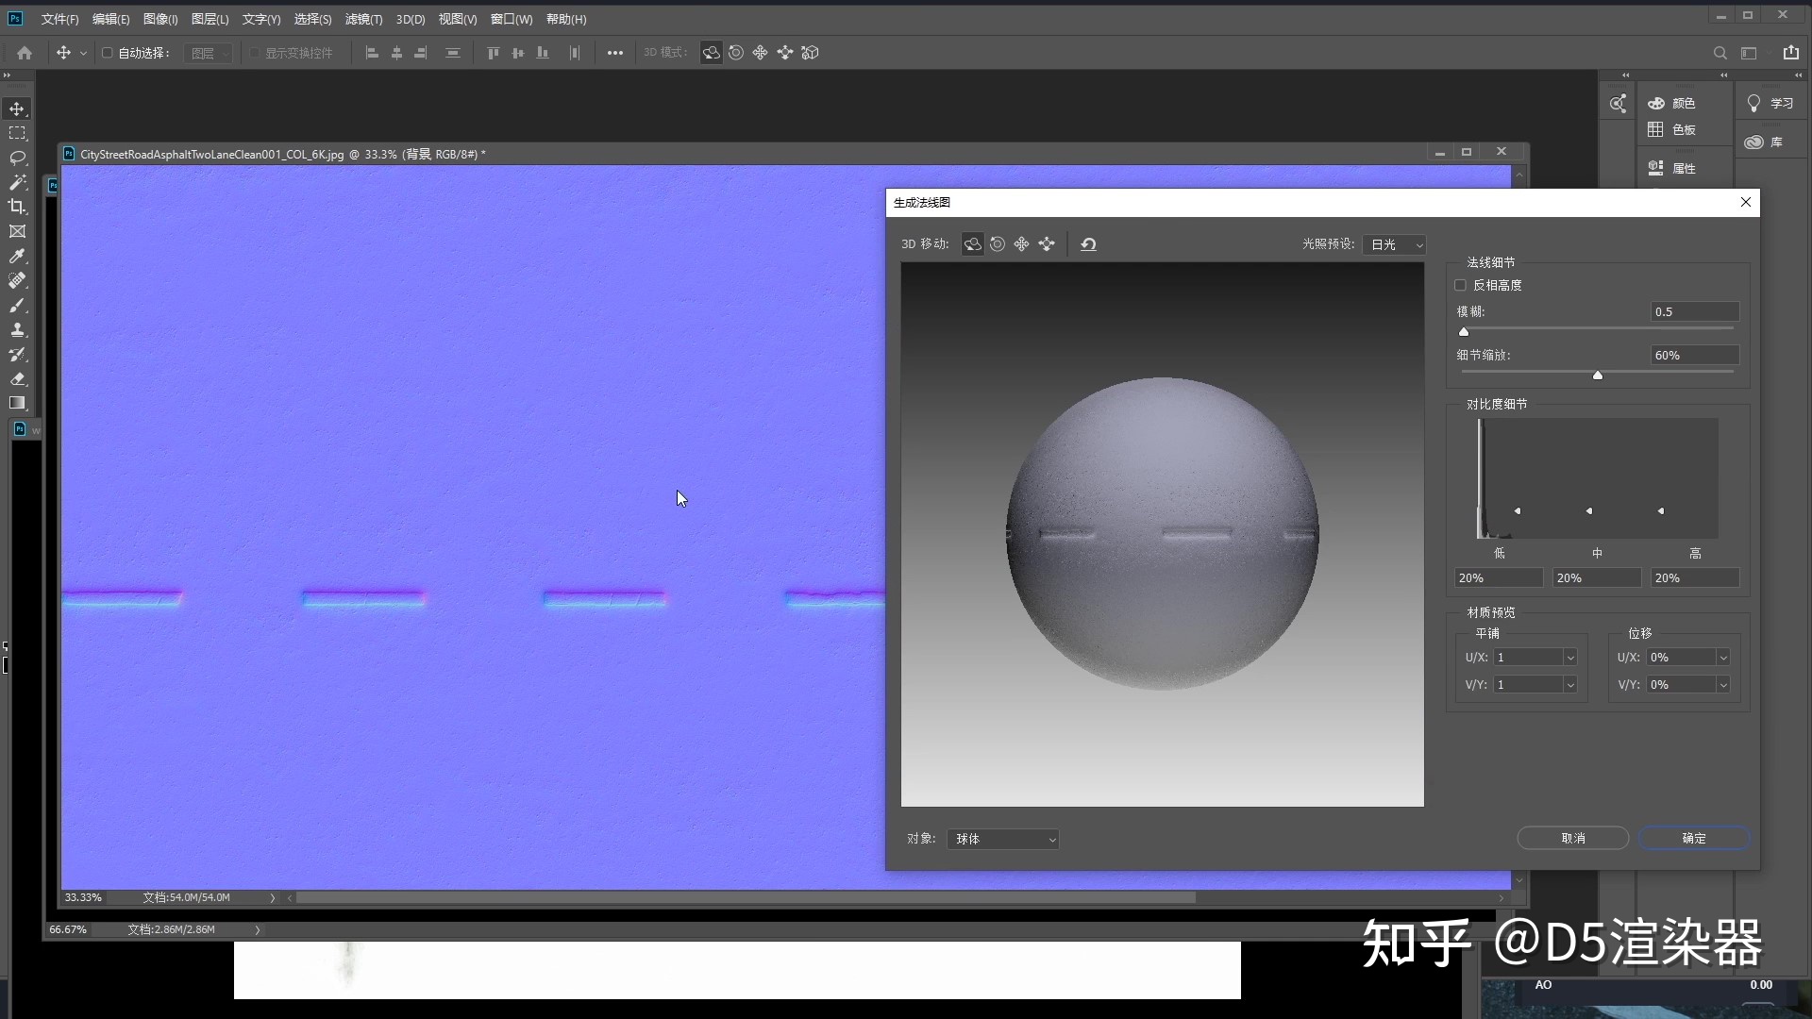Select the Crop tool
Viewport: 1812px width, 1019px height.
[x=17, y=207]
